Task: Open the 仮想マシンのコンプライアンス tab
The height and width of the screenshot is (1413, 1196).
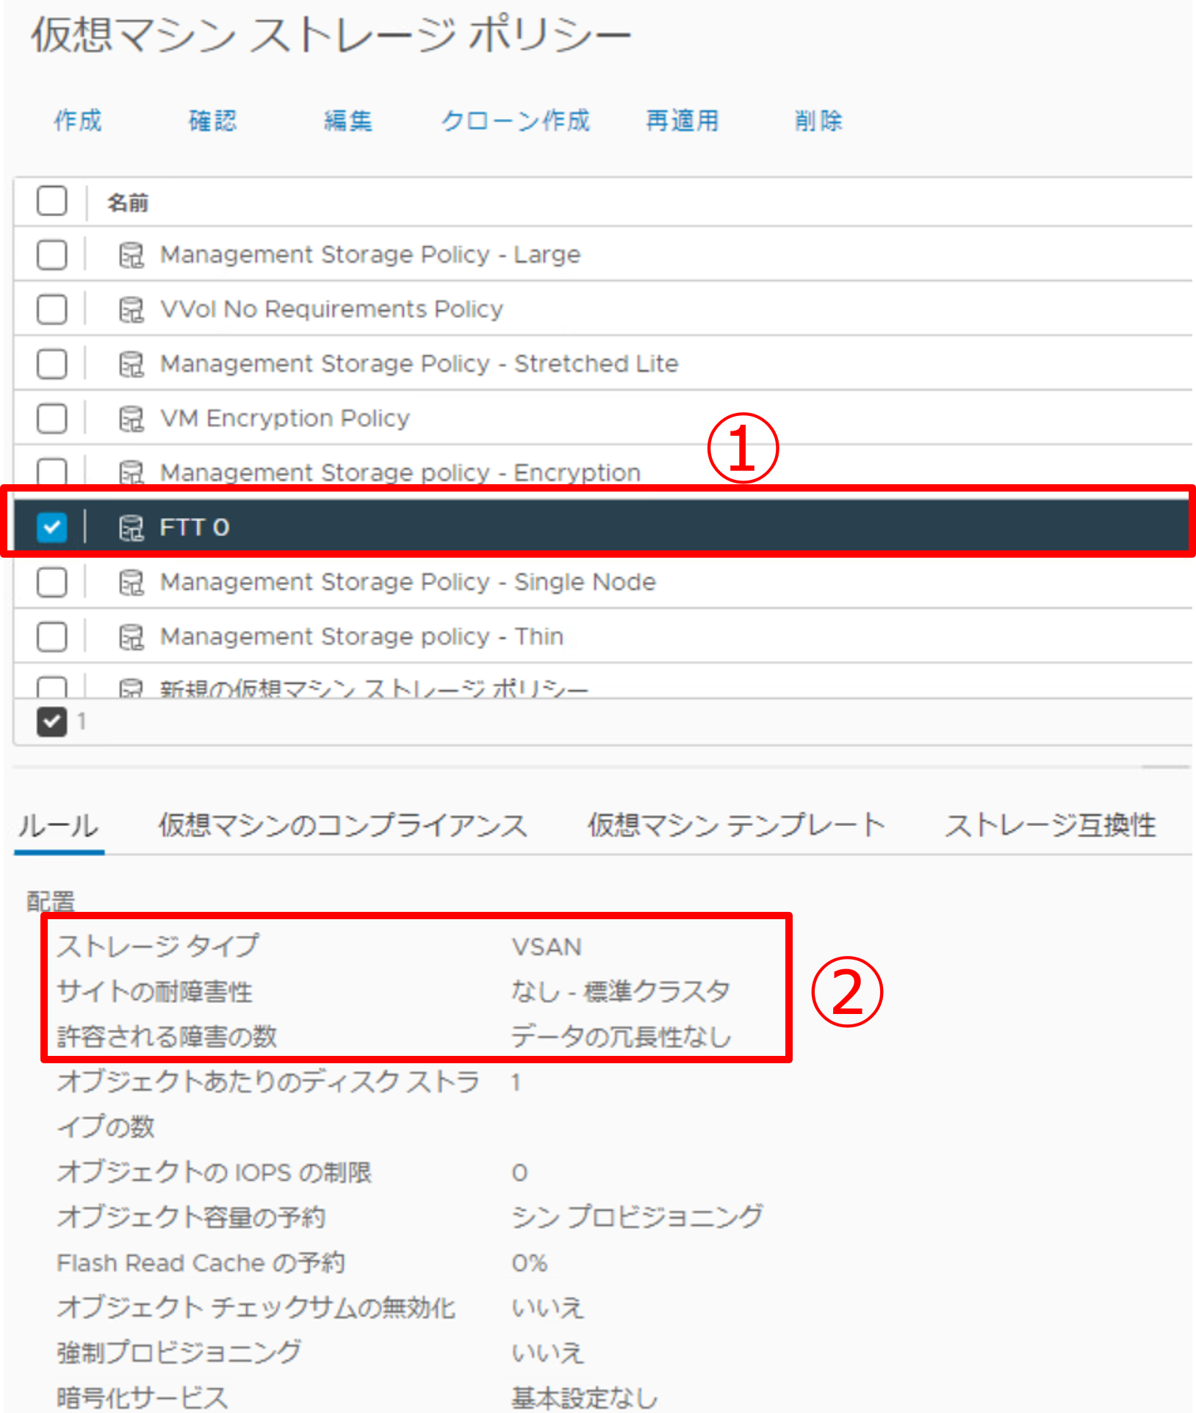Action: [x=343, y=825]
